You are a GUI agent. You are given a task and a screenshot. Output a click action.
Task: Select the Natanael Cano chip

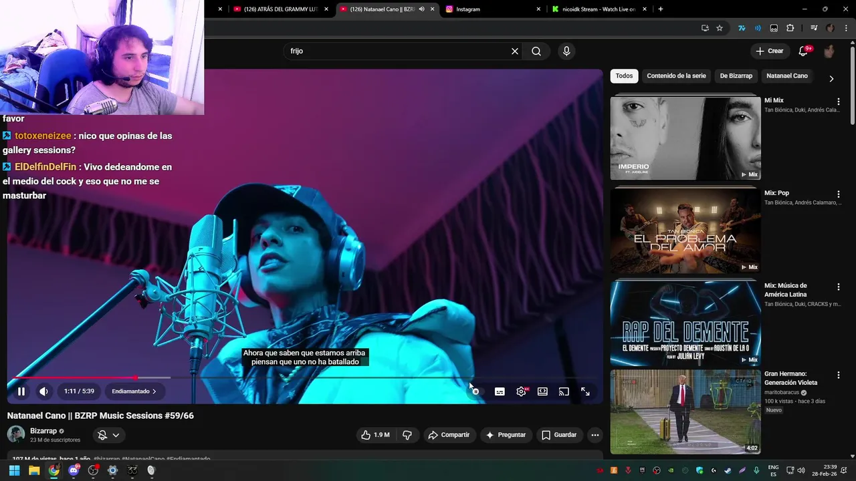(x=787, y=76)
